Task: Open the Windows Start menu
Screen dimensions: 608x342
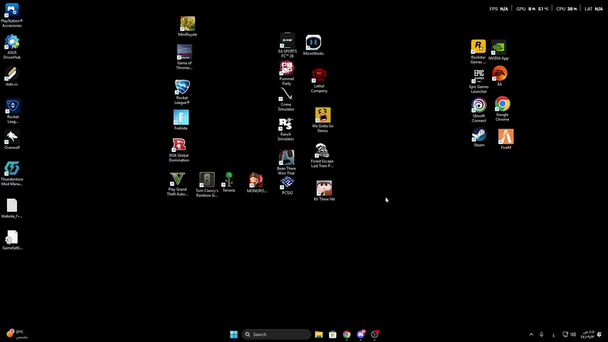Action: [x=234, y=334]
